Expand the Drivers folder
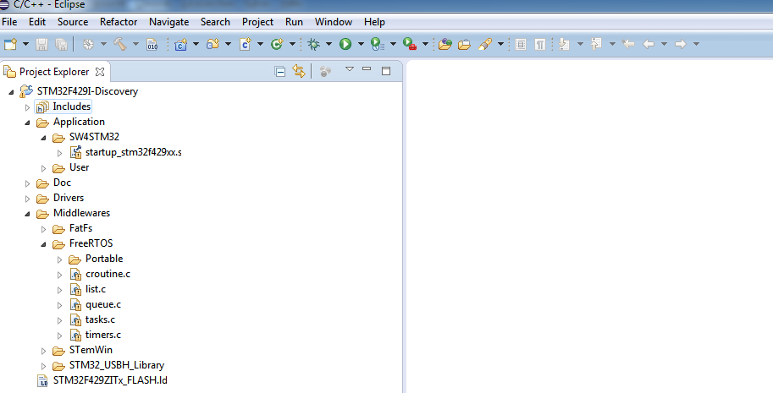This screenshot has height=393, width=773. pos(28,198)
